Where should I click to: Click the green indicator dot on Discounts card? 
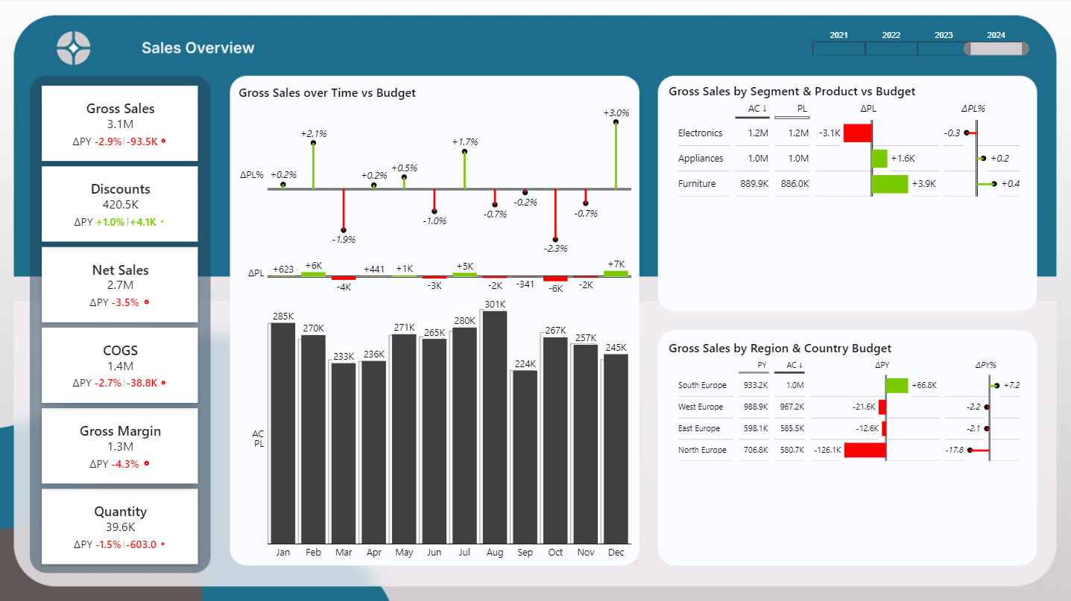[x=162, y=221]
